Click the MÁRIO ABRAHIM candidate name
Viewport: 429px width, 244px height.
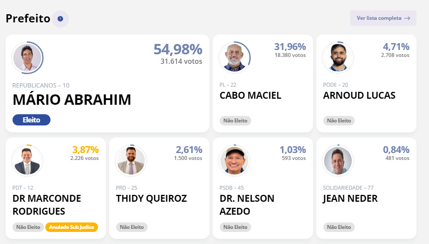pos(72,100)
